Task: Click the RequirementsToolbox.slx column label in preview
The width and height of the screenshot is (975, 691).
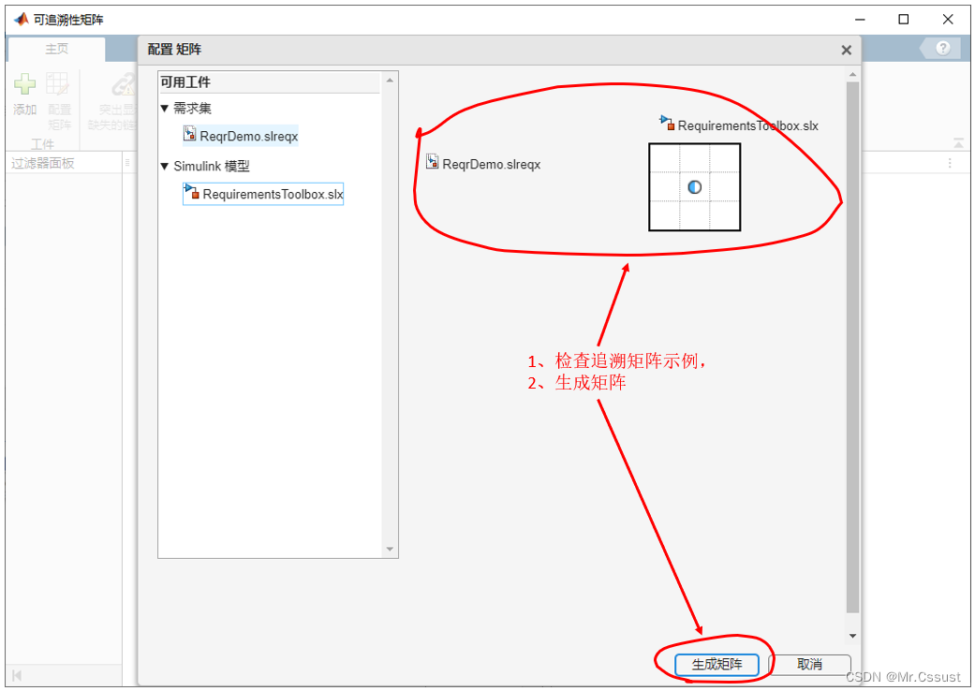Action: click(748, 126)
